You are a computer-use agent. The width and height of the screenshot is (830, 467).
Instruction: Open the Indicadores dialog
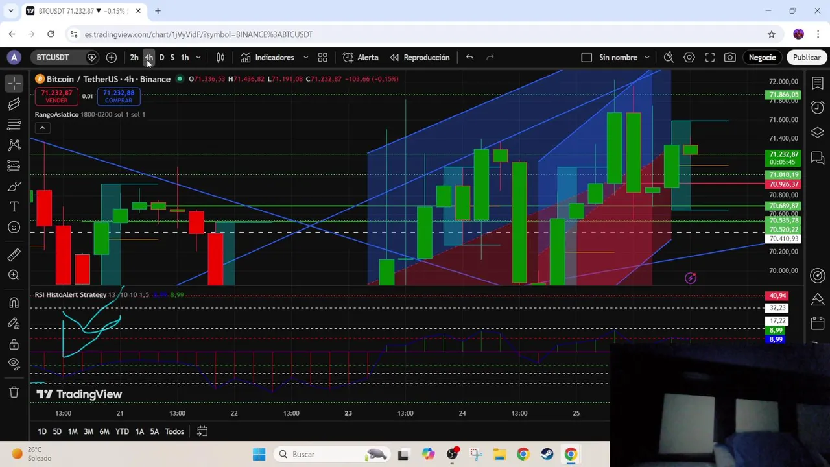click(x=267, y=58)
